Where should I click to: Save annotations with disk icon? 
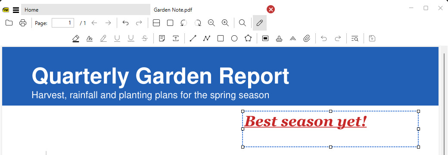pyautogui.click(x=372, y=39)
